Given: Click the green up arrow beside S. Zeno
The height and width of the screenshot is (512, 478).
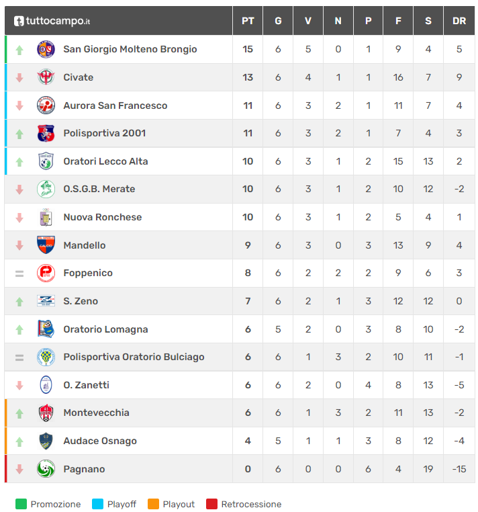Looking at the screenshot, I should click(x=19, y=302).
